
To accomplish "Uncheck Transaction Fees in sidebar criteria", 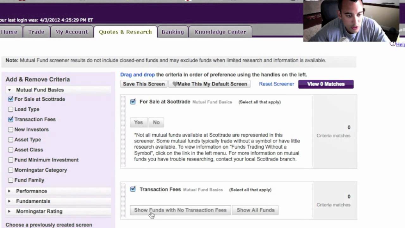I will coord(11,119).
